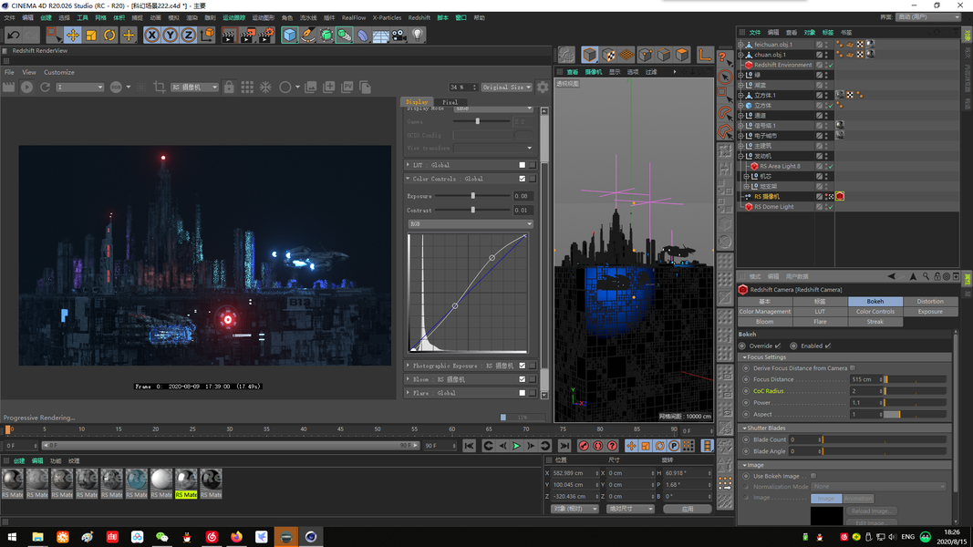The image size is (973, 547).
Task: Toggle the Y axis lock
Action: (x=170, y=36)
